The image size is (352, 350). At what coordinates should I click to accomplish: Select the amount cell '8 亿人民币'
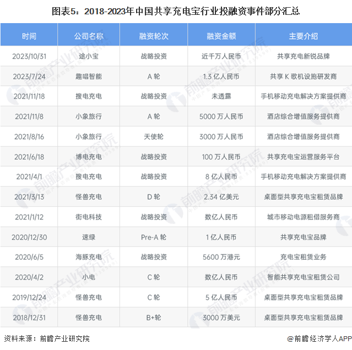[221, 177]
